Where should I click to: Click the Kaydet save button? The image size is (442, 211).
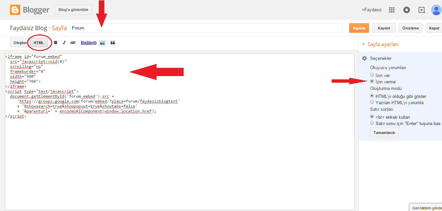coord(384,28)
